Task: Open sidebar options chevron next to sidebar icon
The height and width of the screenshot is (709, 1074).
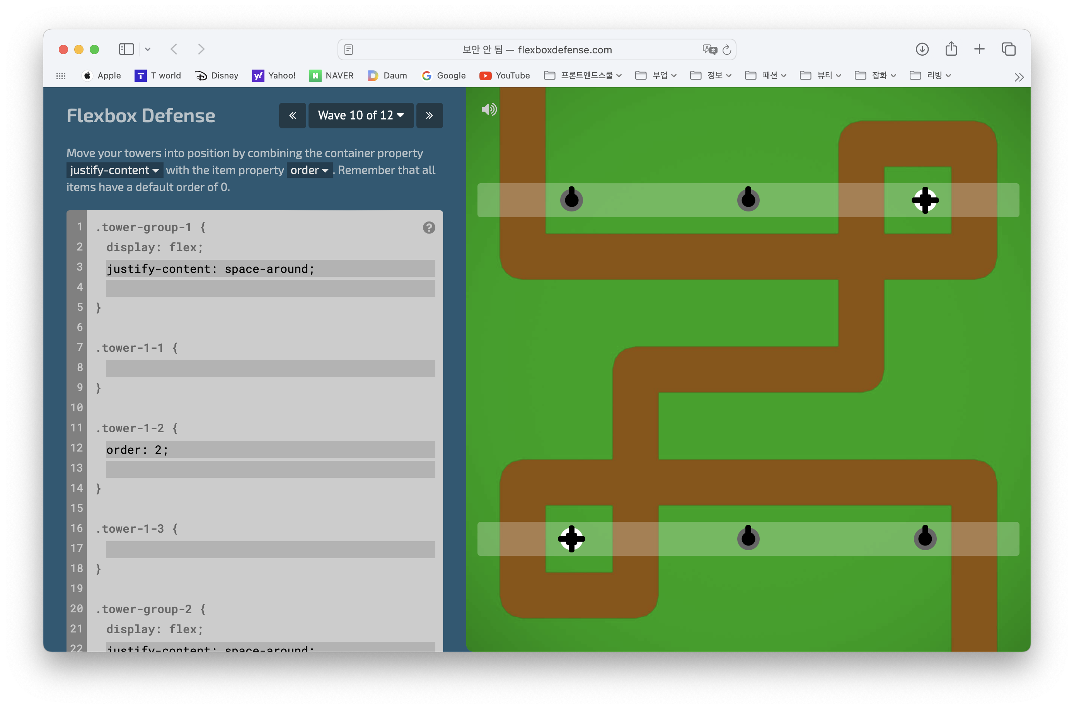Action: [x=147, y=49]
